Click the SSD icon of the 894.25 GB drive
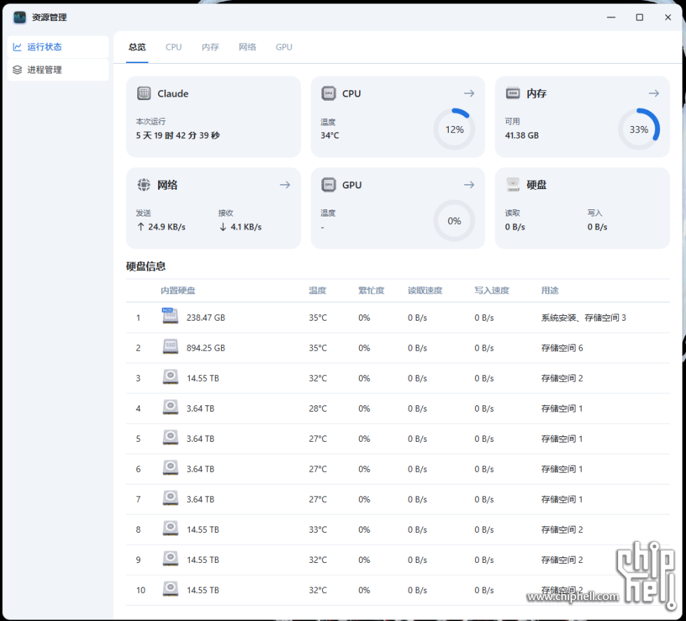 169,347
